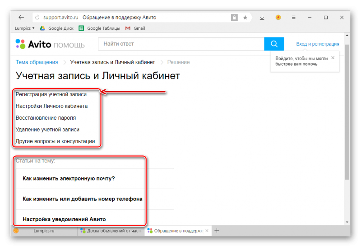Screen dimensions: 361x247
Task: Select Удаление учетной записи topic
Action: point(47,130)
